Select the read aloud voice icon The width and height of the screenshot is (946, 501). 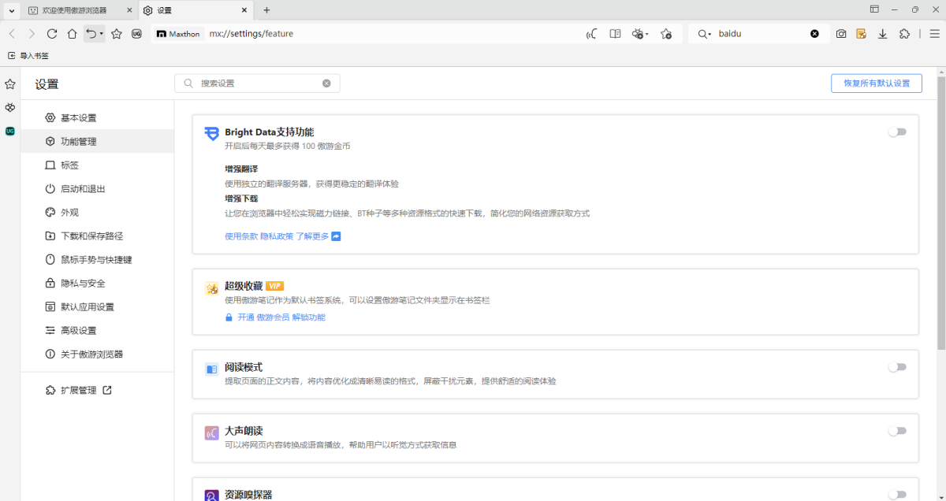[591, 34]
